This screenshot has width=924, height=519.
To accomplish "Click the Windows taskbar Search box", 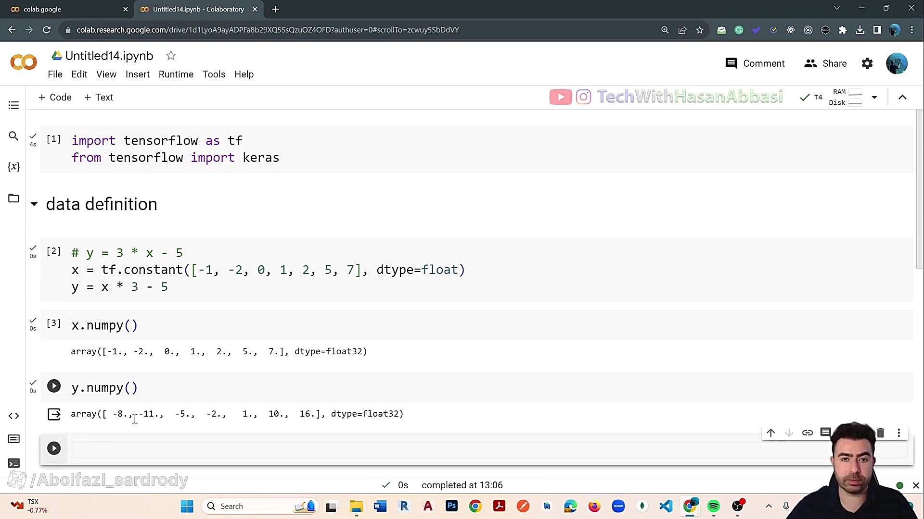I will click(x=260, y=506).
